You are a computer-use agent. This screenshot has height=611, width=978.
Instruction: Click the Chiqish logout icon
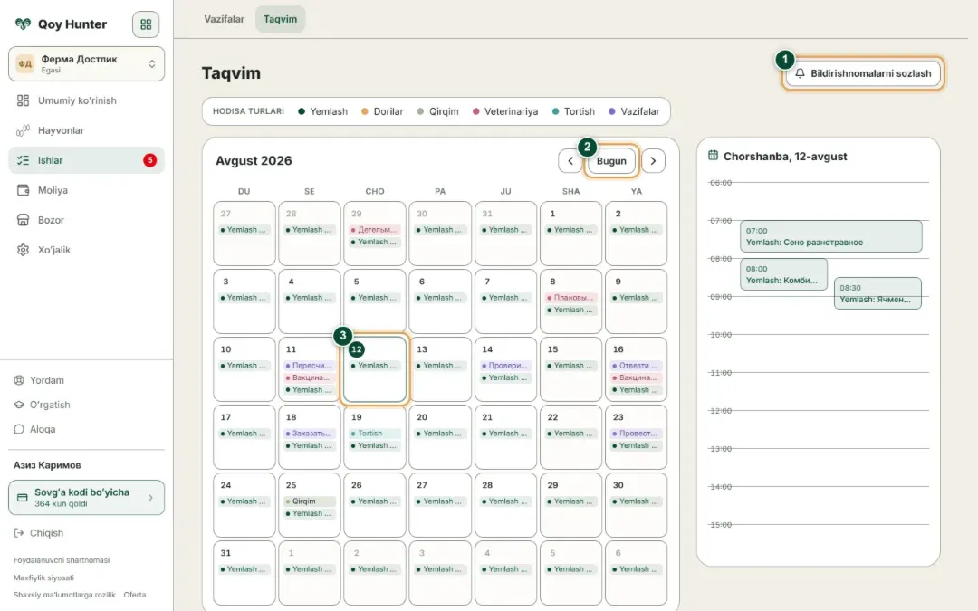[x=19, y=533]
